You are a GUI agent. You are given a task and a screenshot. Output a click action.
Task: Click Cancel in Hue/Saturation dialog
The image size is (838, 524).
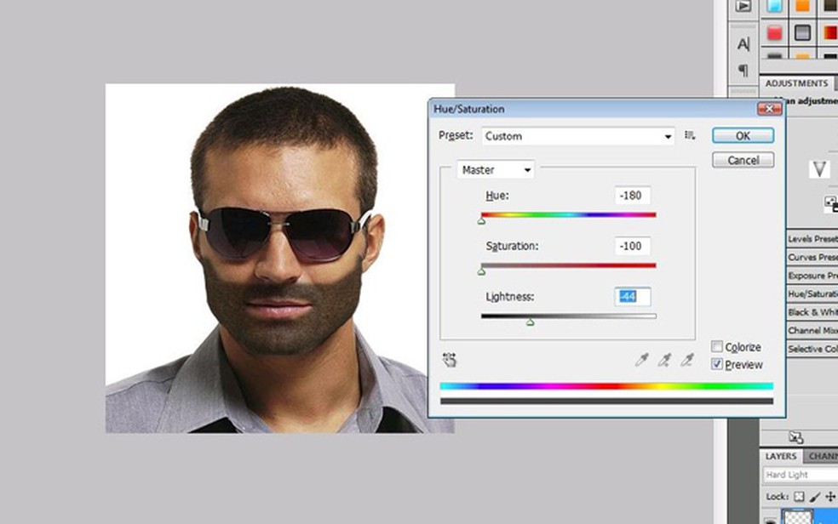click(743, 160)
